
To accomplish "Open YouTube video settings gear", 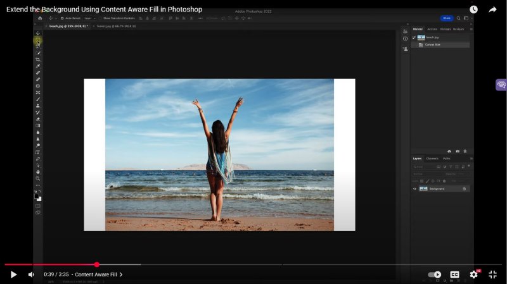I will (473, 275).
